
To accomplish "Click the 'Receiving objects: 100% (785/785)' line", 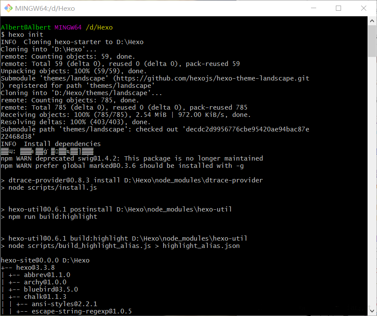I will pyautogui.click(x=126, y=115).
